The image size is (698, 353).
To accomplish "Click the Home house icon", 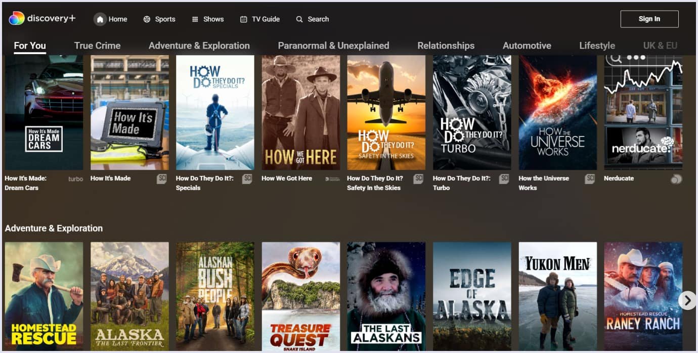I will coord(100,19).
